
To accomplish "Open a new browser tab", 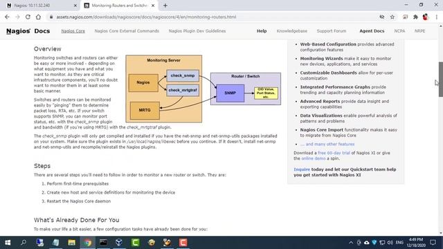I will (x=165, y=6).
